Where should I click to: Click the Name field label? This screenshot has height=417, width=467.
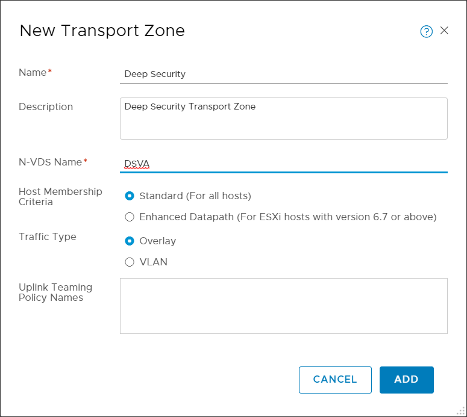(x=33, y=72)
